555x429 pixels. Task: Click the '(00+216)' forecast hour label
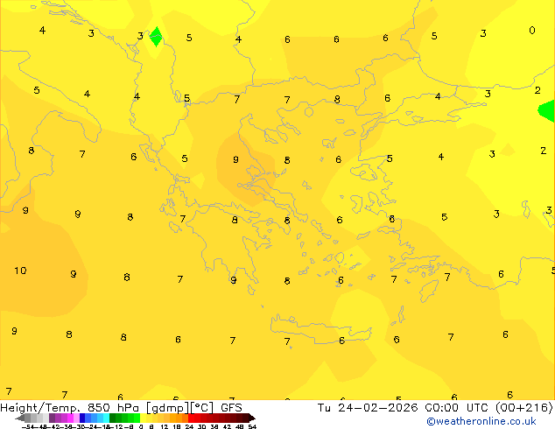(x=523, y=408)
